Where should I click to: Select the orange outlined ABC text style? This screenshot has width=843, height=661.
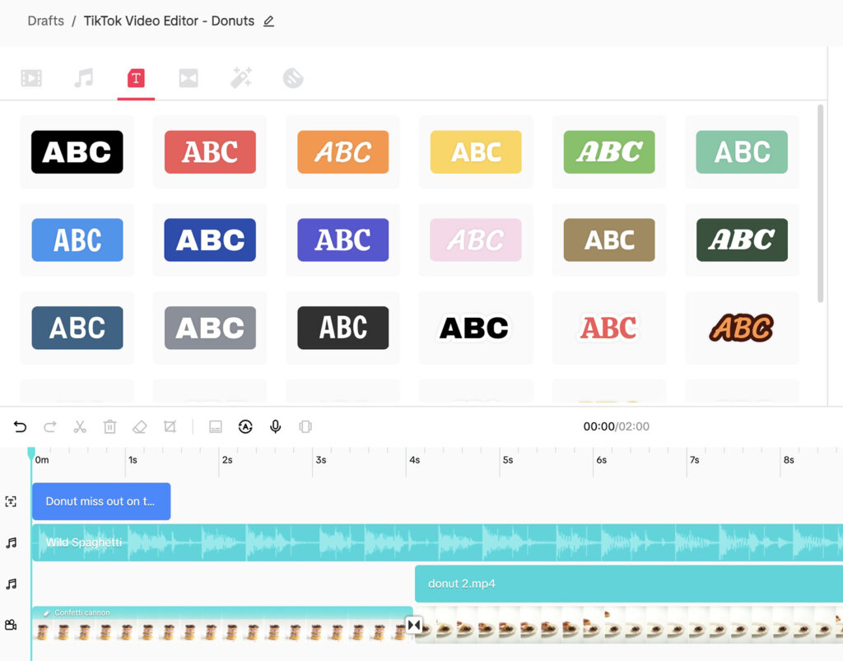click(x=742, y=327)
